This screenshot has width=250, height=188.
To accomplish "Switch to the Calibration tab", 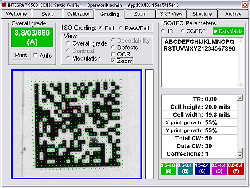I will pyautogui.click(x=78, y=14).
